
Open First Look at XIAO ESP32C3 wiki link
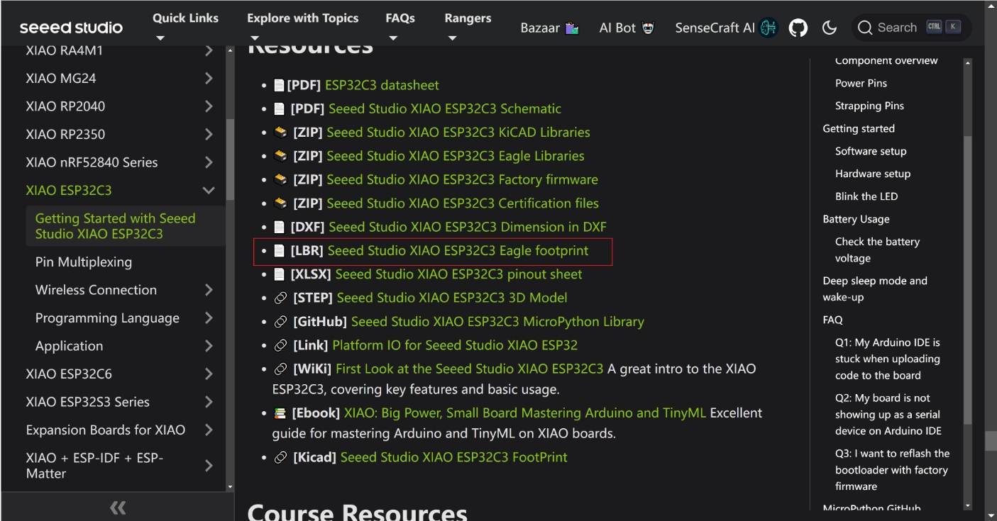tap(469, 369)
